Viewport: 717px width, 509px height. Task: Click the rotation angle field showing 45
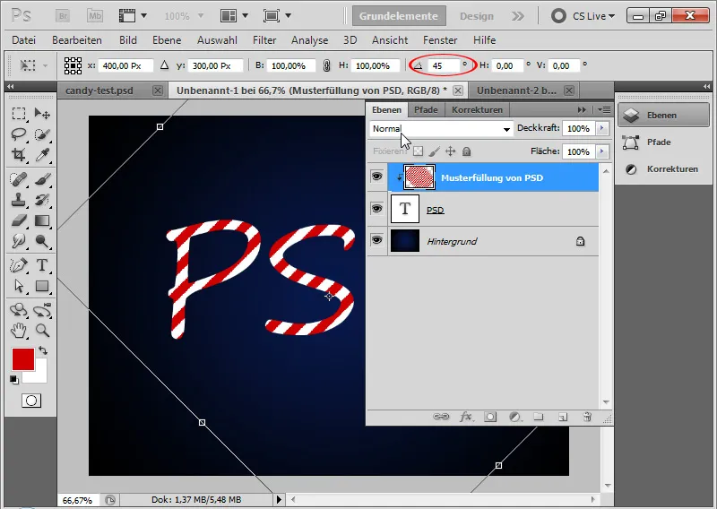[x=442, y=65]
